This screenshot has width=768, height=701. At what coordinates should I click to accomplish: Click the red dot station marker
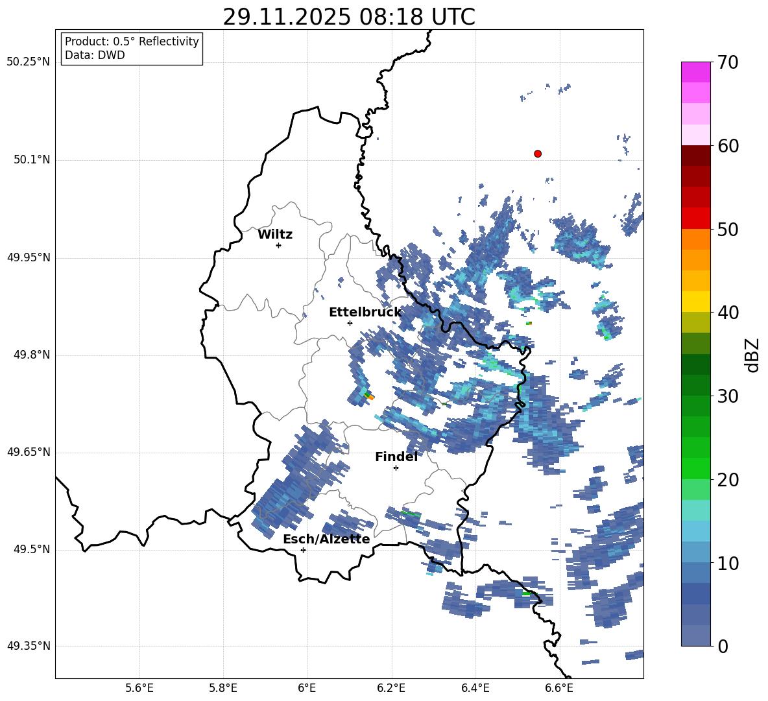(538, 154)
